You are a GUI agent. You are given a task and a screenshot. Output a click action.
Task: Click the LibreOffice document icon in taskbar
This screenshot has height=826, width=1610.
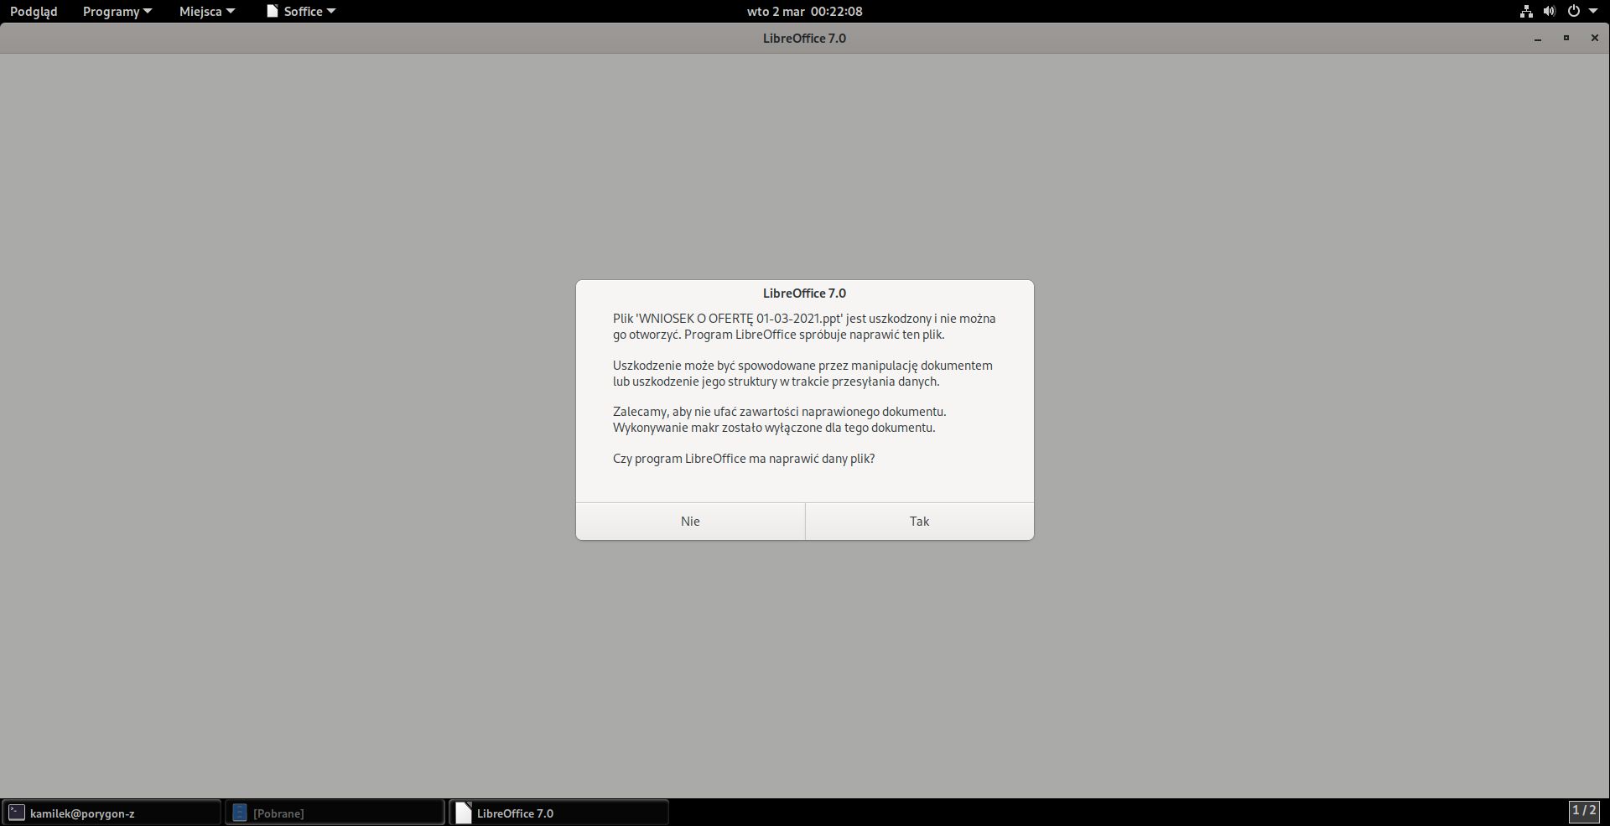(464, 813)
